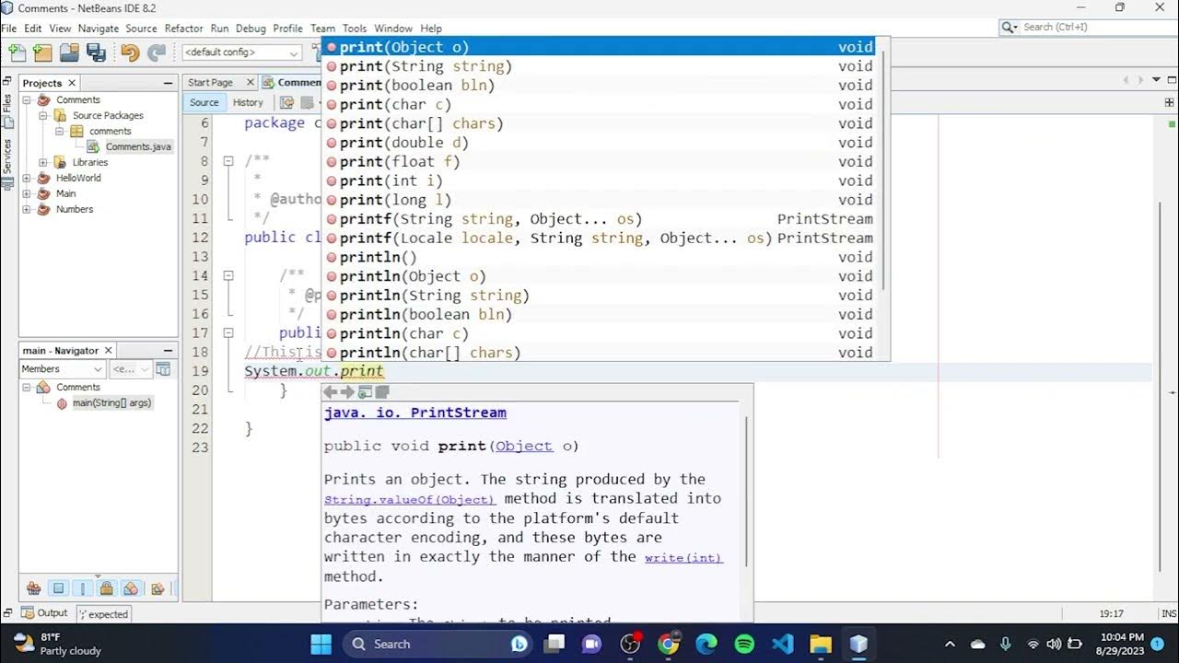This screenshot has width=1179, height=663.
Task: Open Microsoft Edge from the taskbar
Action: click(x=706, y=644)
